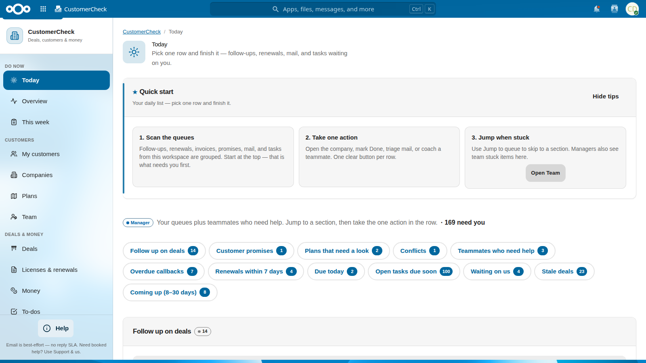The image size is (646, 363).
Task: Click the My customers people icon
Action: click(x=14, y=154)
